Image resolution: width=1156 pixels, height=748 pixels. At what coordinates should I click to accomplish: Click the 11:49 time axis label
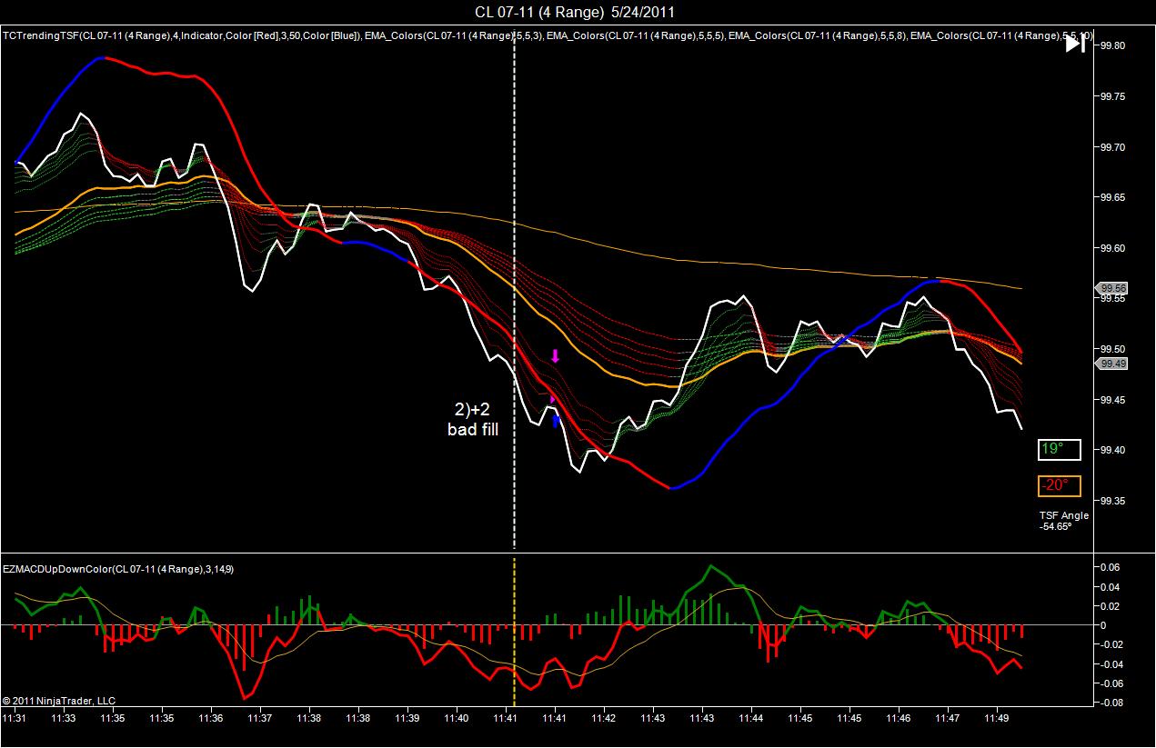tap(997, 718)
